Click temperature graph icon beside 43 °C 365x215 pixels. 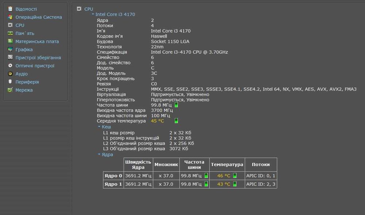(x=235, y=184)
